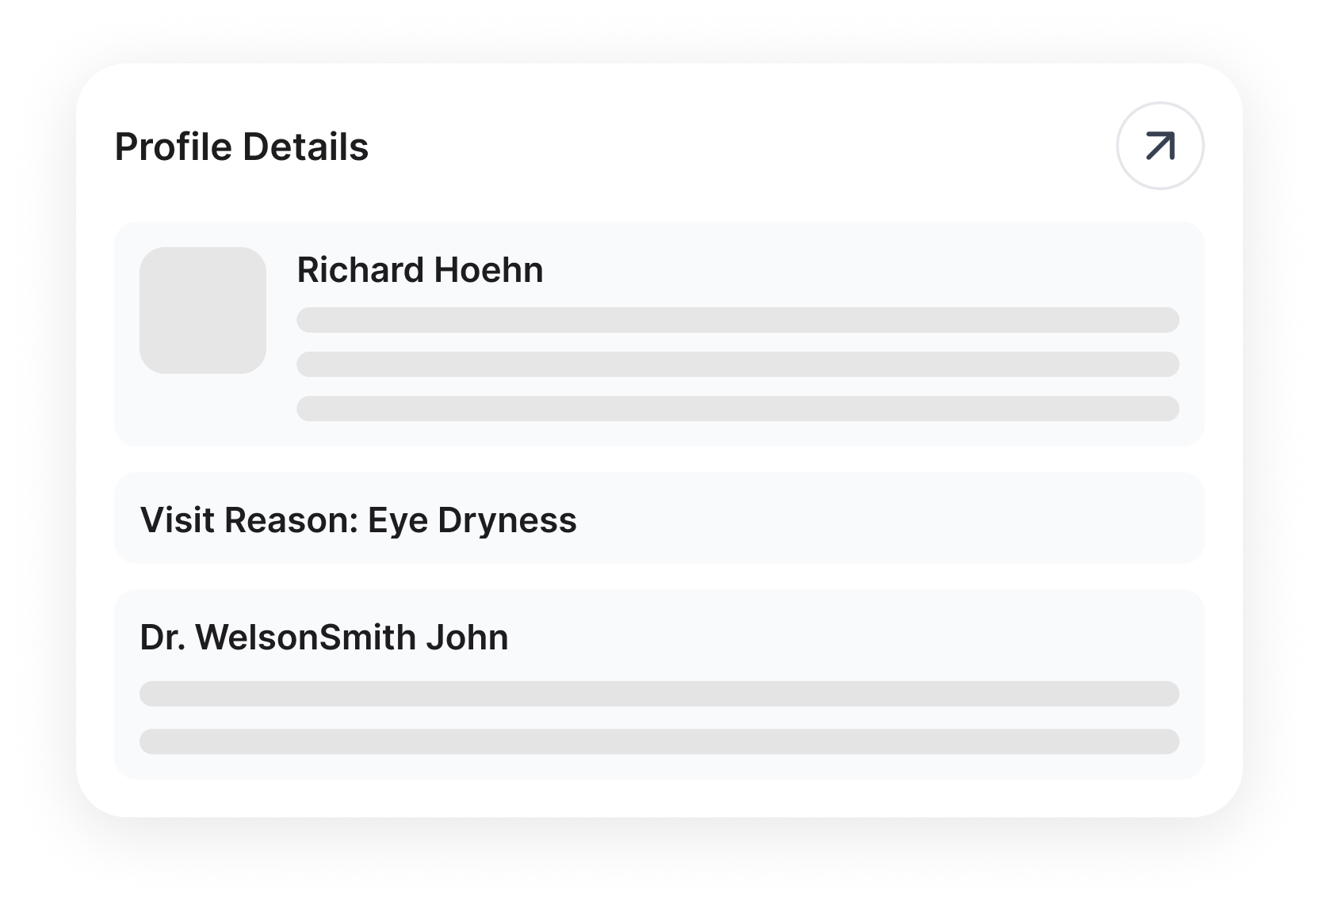Screen dimensions: 1319x906
Task: Click the first placeholder line under Richard Hoehn
Action: tap(737, 320)
